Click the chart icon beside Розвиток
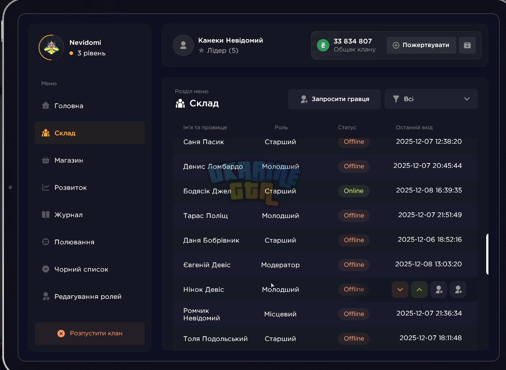506x370 pixels. pyautogui.click(x=46, y=188)
